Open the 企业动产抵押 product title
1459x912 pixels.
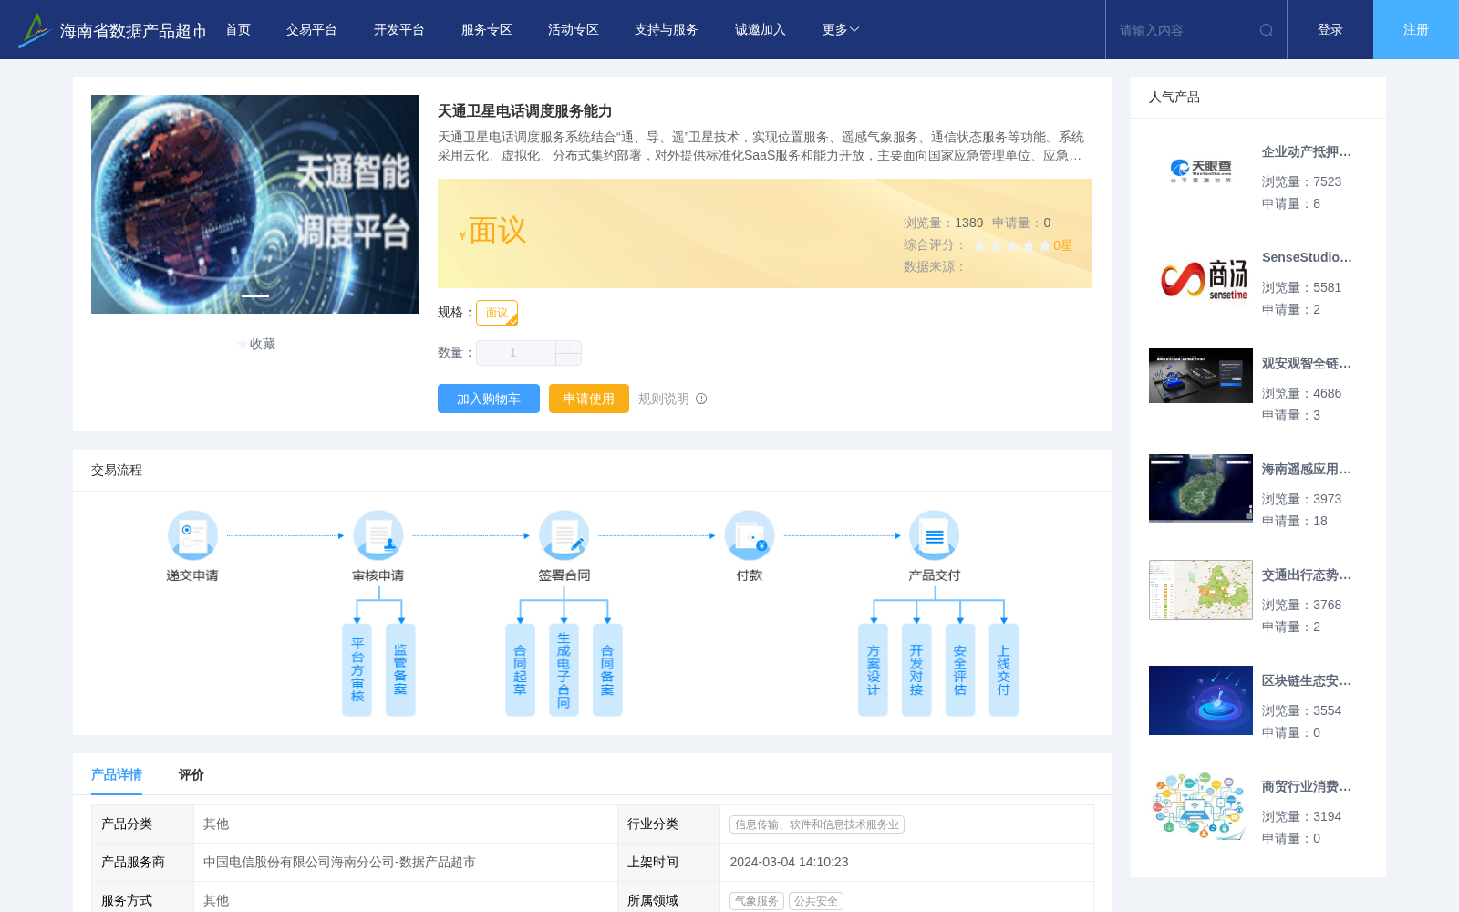pyautogui.click(x=1307, y=152)
